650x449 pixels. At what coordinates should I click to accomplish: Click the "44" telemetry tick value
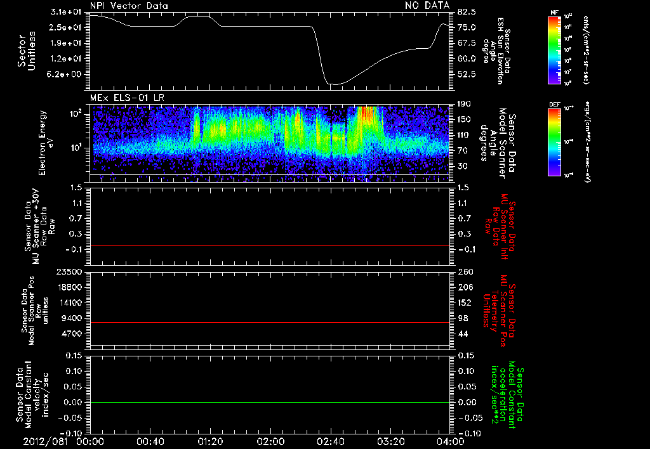(x=463, y=334)
